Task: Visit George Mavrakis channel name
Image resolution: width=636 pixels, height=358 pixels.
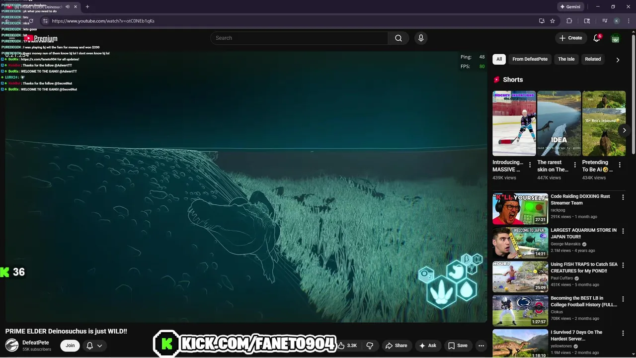Action: coord(566,244)
